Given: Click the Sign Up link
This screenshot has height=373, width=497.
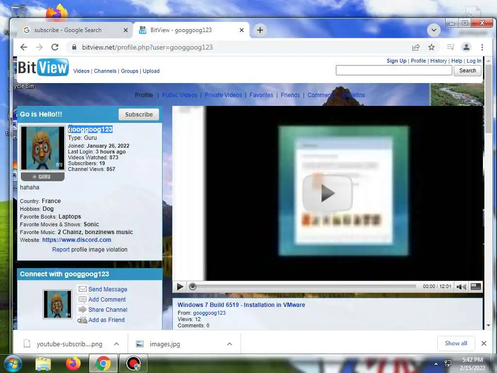Looking at the screenshot, I should tap(397, 61).
